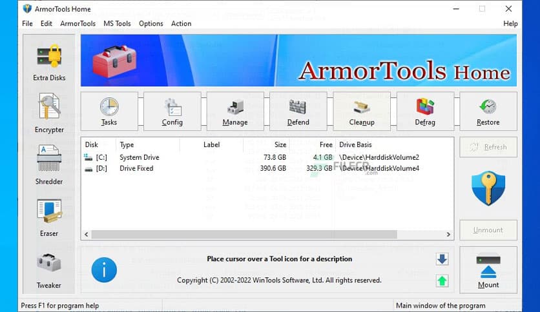Open Tasks with the clock icon
This screenshot has height=312, width=540.
pos(109,112)
